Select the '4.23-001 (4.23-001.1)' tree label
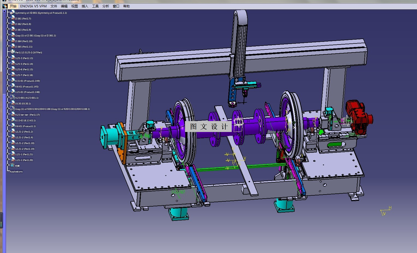The height and width of the screenshot is (253, 417). (27, 98)
